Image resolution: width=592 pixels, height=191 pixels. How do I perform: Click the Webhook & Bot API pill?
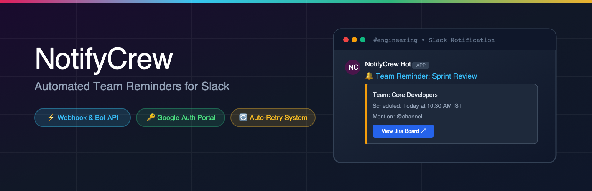pyautogui.click(x=82, y=118)
